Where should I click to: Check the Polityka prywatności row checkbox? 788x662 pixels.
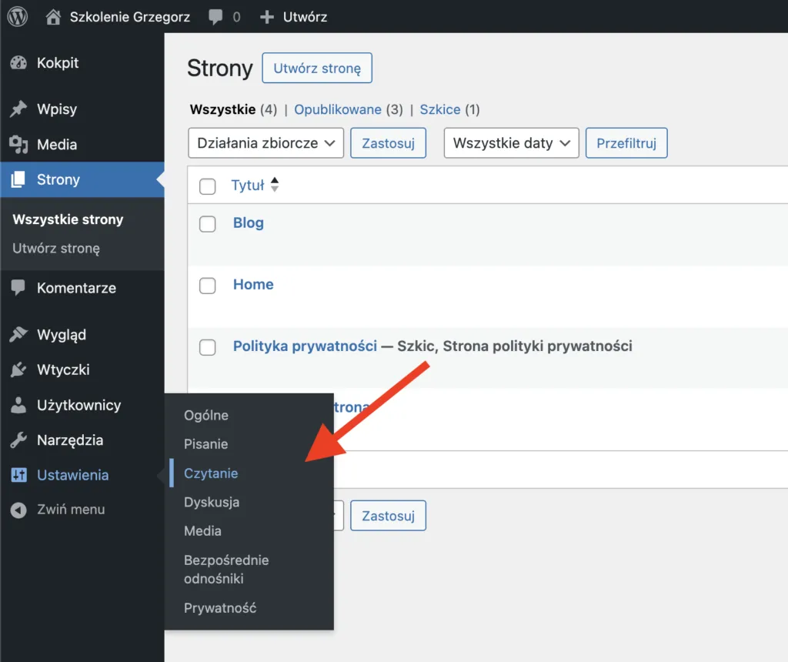207,347
